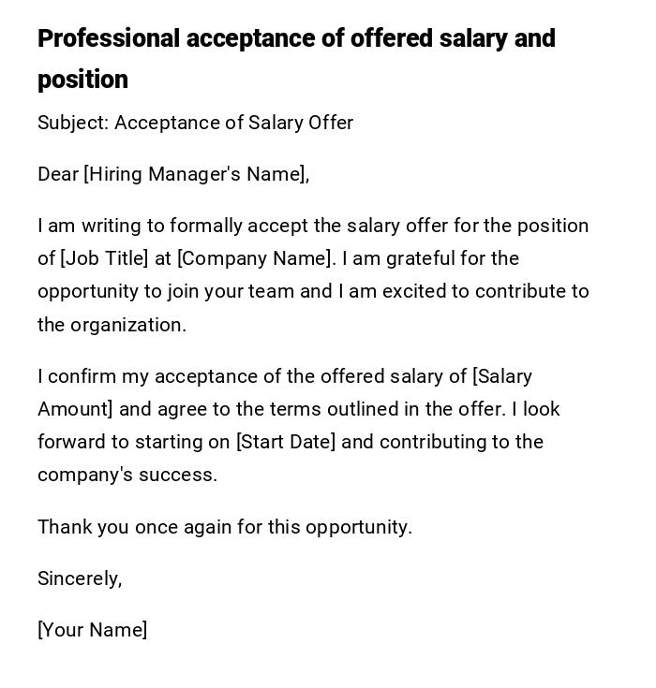Select the [Job Title] placeholder
This screenshot has width=656, height=688.
tap(104, 258)
